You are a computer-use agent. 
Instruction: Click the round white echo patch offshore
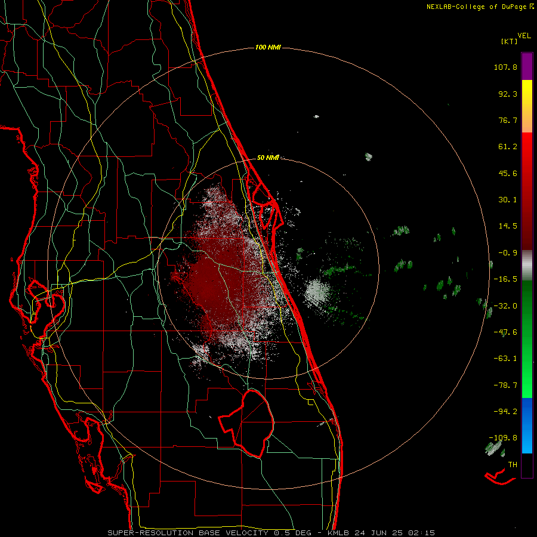click(317, 292)
